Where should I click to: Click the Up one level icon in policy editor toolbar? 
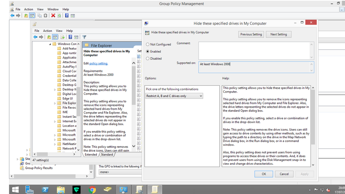click(49, 37)
